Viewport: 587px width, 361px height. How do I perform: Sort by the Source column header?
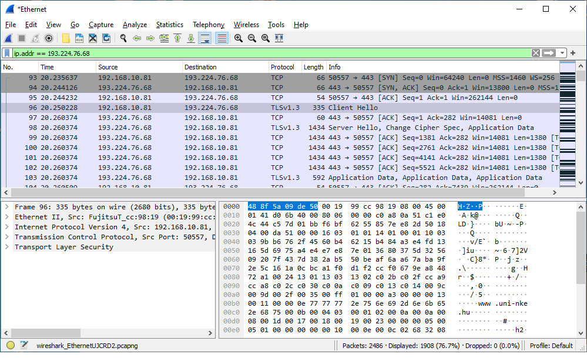click(x=139, y=67)
